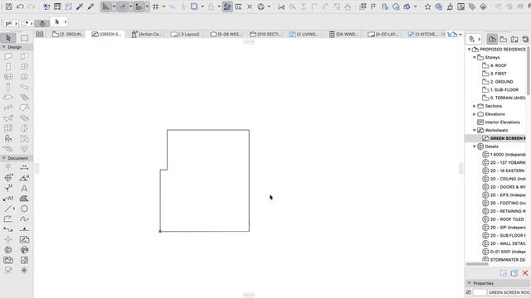Click the Save icon in the toolbar
The width and height of the screenshot is (531, 298).
pos(9,7)
